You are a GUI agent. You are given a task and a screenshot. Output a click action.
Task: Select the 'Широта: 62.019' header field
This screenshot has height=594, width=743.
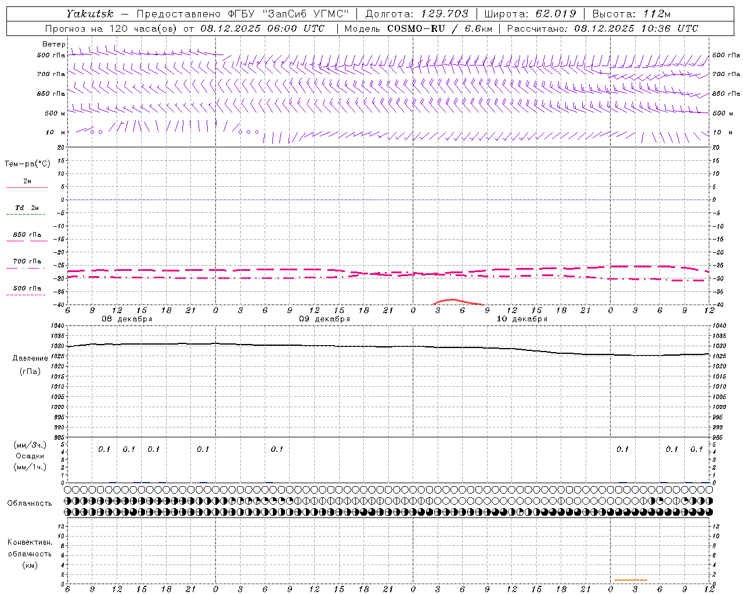click(530, 14)
